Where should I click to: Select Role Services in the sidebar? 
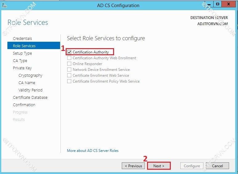coord(24,46)
